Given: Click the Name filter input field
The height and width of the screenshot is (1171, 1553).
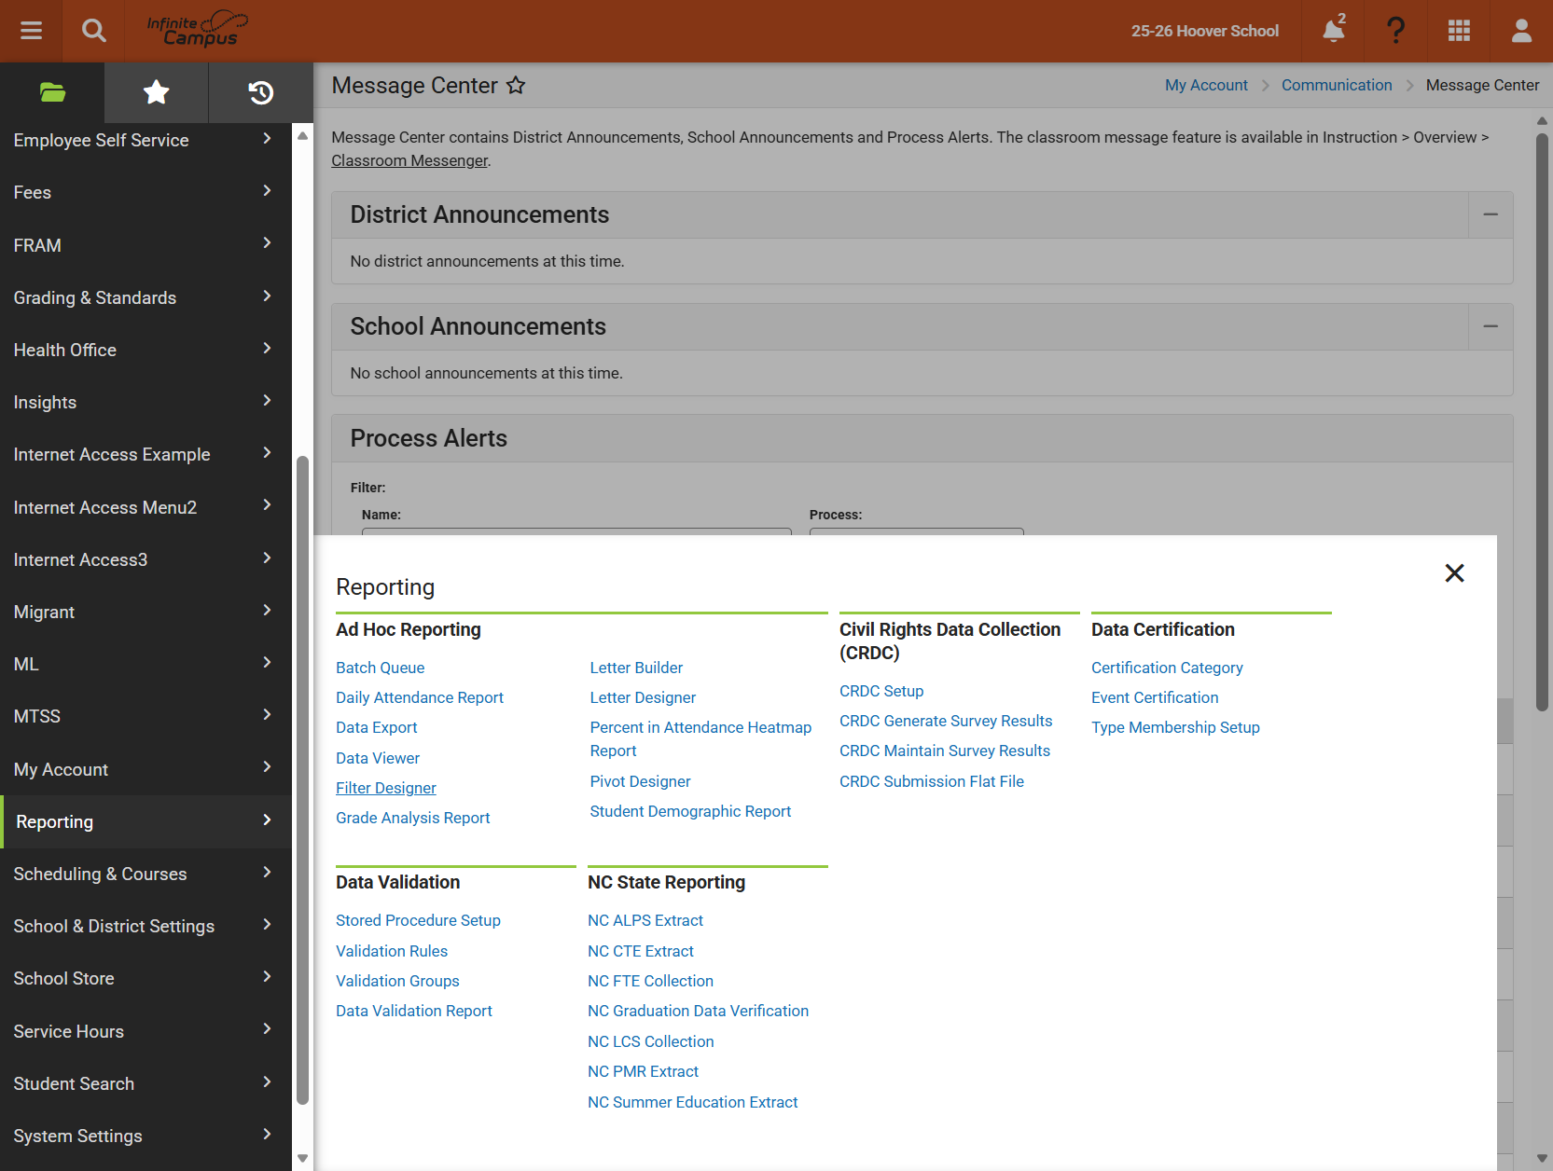Looking at the screenshot, I should pyautogui.click(x=576, y=532).
